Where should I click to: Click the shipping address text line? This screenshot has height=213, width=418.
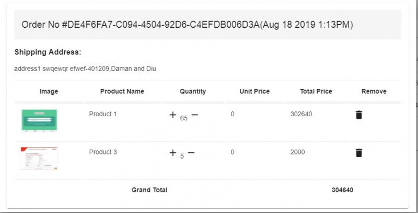[85, 69]
